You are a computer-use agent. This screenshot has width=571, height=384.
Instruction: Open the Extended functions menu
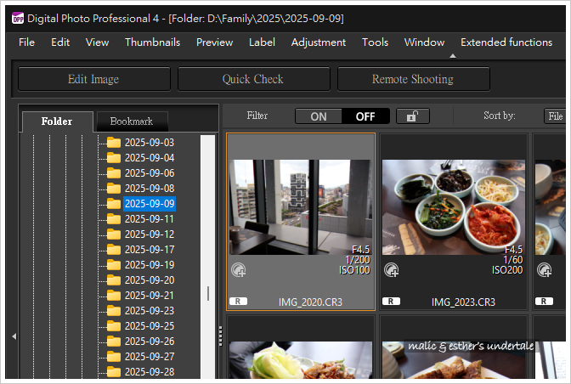(x=506, y=42)
